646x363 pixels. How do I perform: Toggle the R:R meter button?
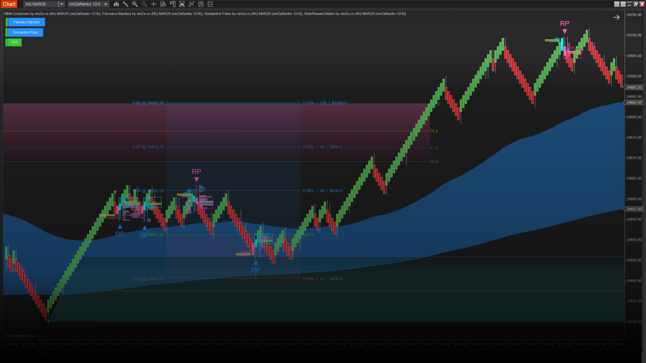click(15, 42)
